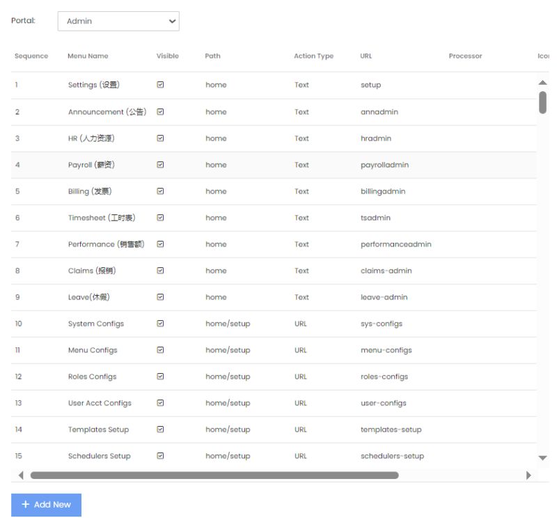Click the right arrow of the horizontal scrollbar
Image resolution: width=557 pixels, height=518 pixels.
(530, 476)
